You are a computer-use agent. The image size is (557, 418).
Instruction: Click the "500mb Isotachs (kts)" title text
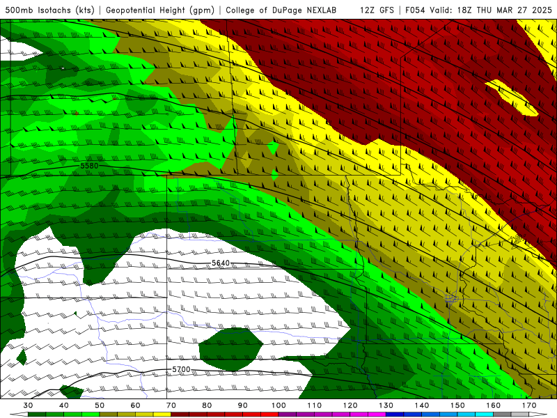tap(49, 10)
